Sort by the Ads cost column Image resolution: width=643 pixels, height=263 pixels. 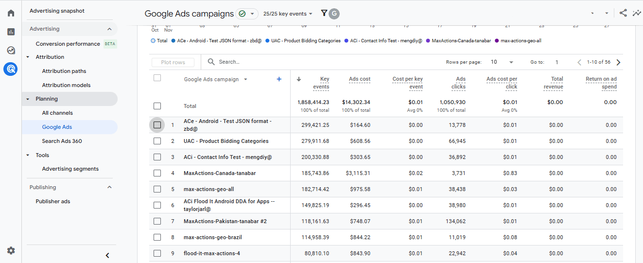click(360, 79)
